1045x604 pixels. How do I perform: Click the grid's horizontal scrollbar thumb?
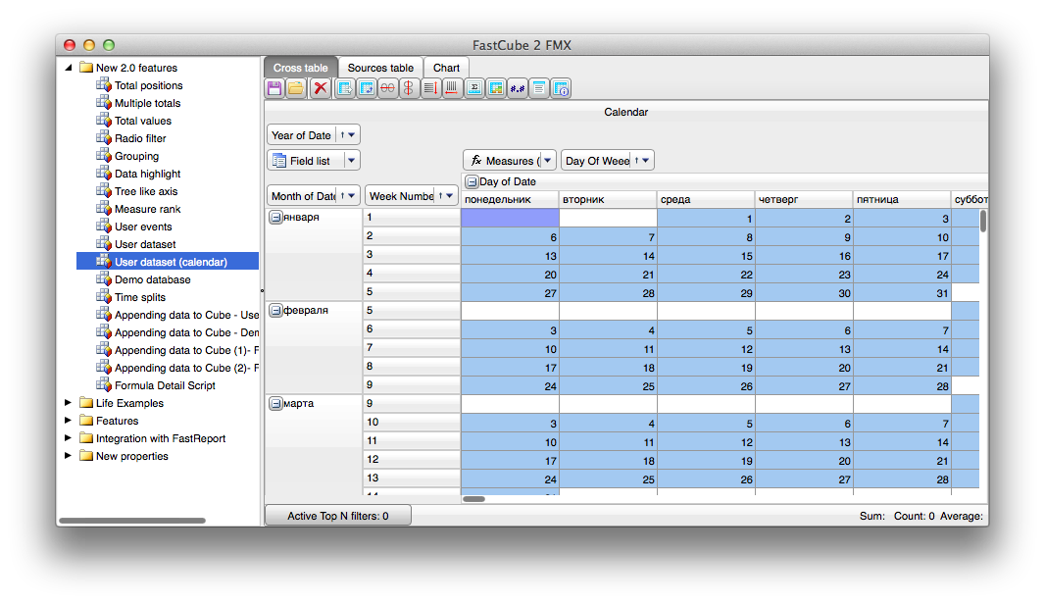473,499
